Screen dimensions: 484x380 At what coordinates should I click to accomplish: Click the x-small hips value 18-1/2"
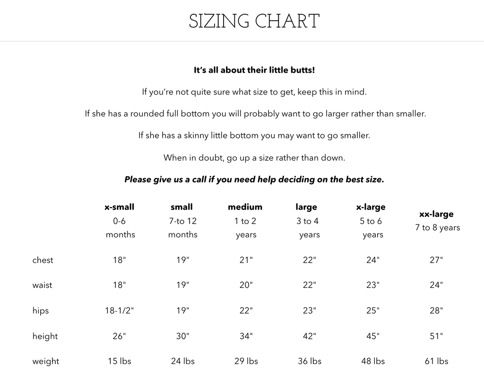point(120,311)
